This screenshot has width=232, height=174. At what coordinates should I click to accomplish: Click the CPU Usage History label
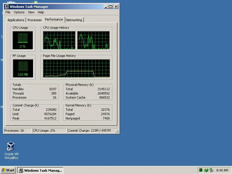56,28
